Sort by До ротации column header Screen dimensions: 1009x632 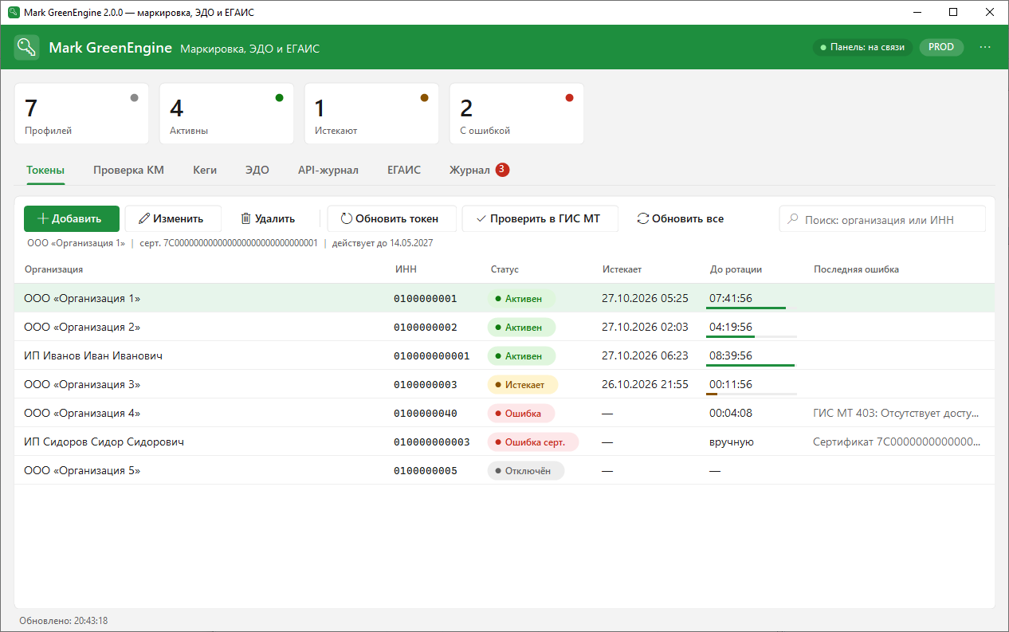pyautogui.click(x=736, y=269)
